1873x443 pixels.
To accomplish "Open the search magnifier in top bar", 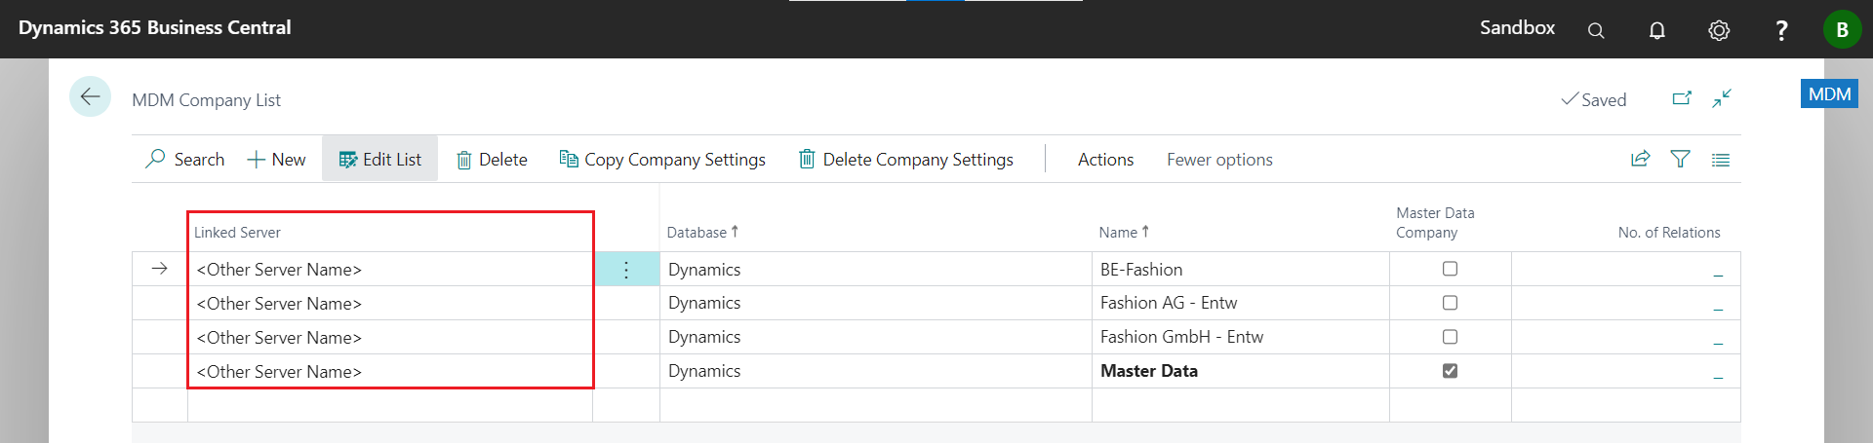I will (x=1596, y=30).
